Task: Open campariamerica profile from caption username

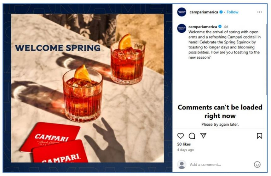Action: click(x=203, y=27)
